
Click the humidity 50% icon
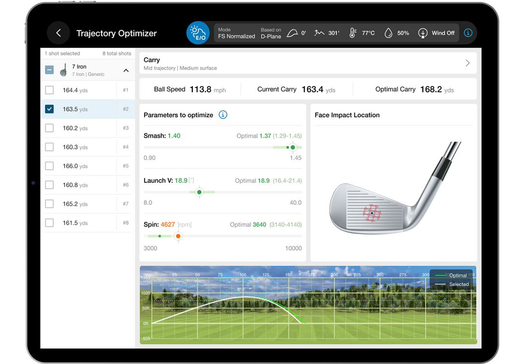tap(388, 32)
